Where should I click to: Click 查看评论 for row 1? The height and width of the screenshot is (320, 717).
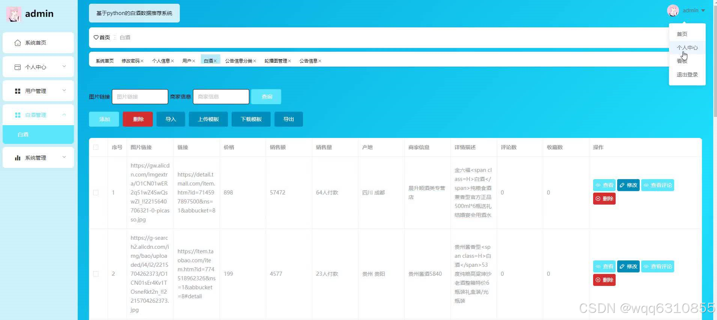658,185
